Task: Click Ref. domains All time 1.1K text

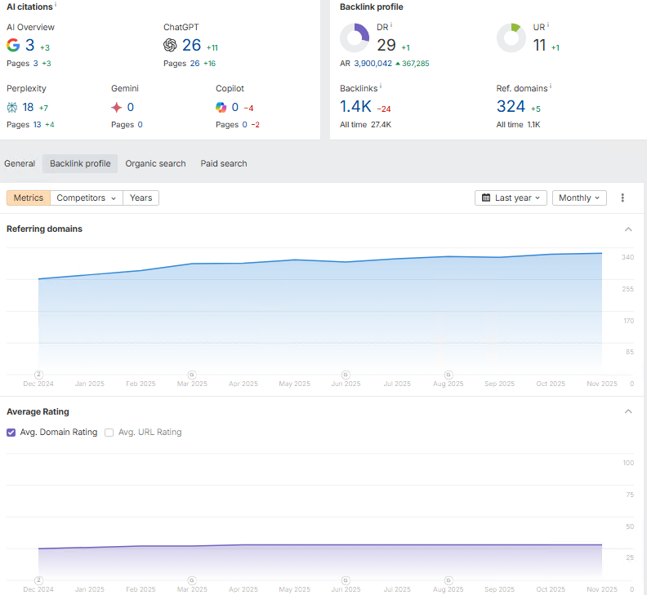Action: pos(518,125)
